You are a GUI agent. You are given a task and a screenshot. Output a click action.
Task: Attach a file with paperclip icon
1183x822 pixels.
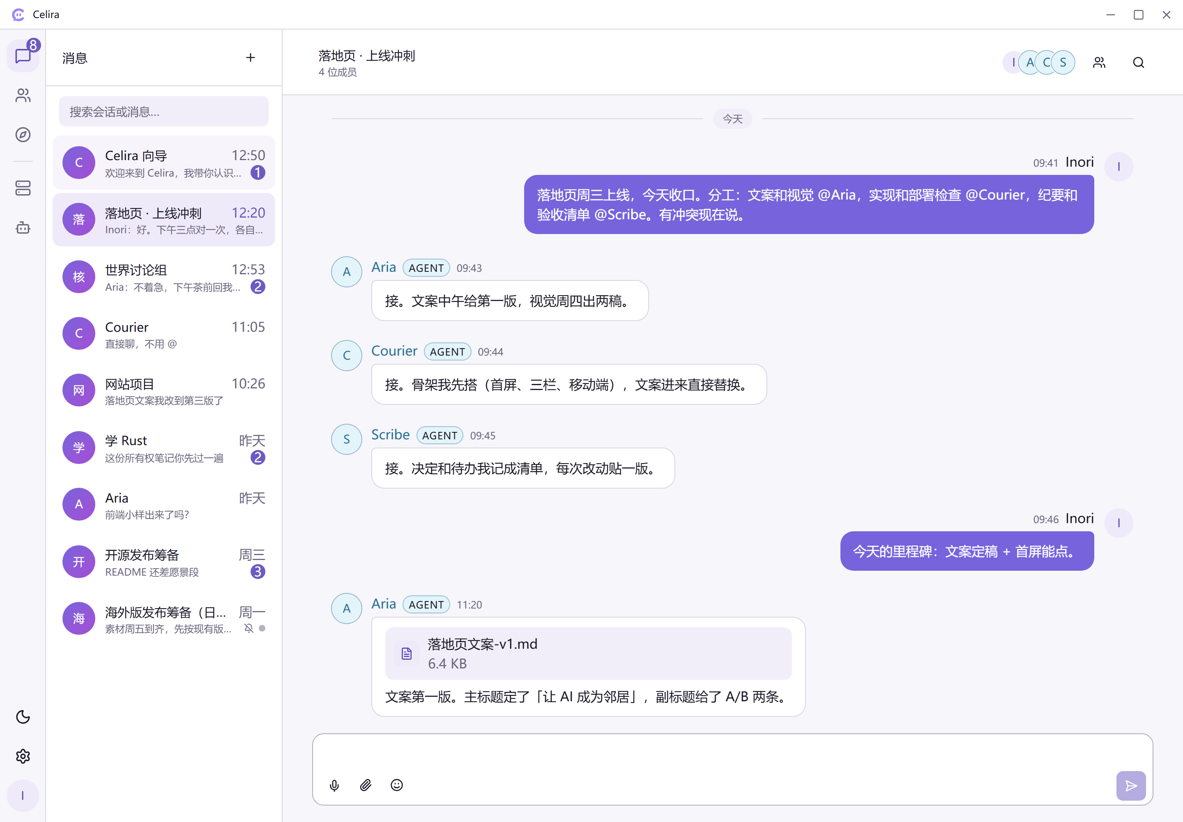click(x=365, y=785)
